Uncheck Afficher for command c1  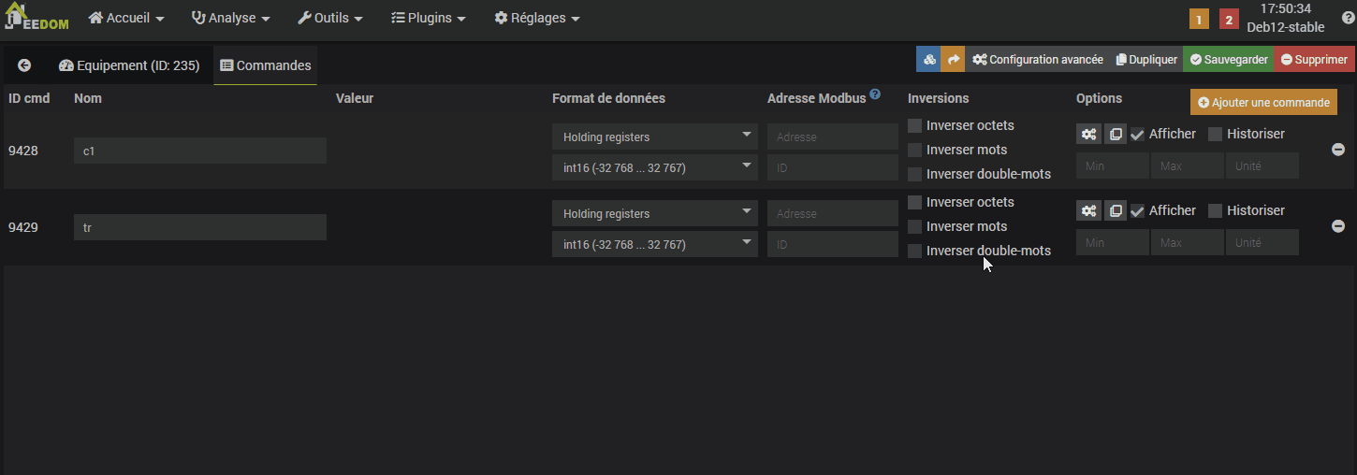1138,135
